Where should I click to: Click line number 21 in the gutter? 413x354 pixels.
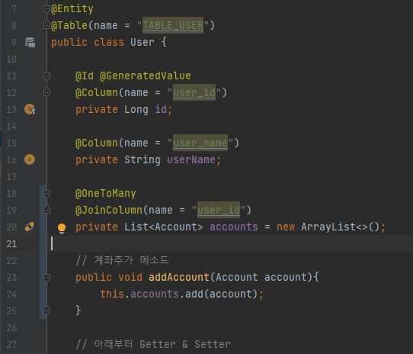tap(11, 243)
